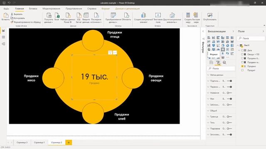The height and width of the screenshot is (149, 266).
Task: Collapse the Поля pane chevron
Action: pyautogui.click(x=263, y=31)
